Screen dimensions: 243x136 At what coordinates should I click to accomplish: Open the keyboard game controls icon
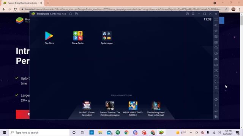click(216, 42)
